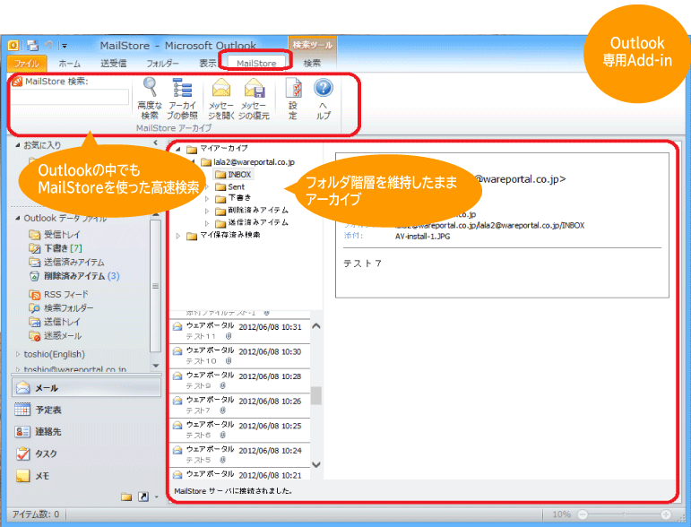The width and height of the screenshot is (691, 527).
Task: Select the message dated 2012/06/08 10:30
Action: [x=240, y=356]
